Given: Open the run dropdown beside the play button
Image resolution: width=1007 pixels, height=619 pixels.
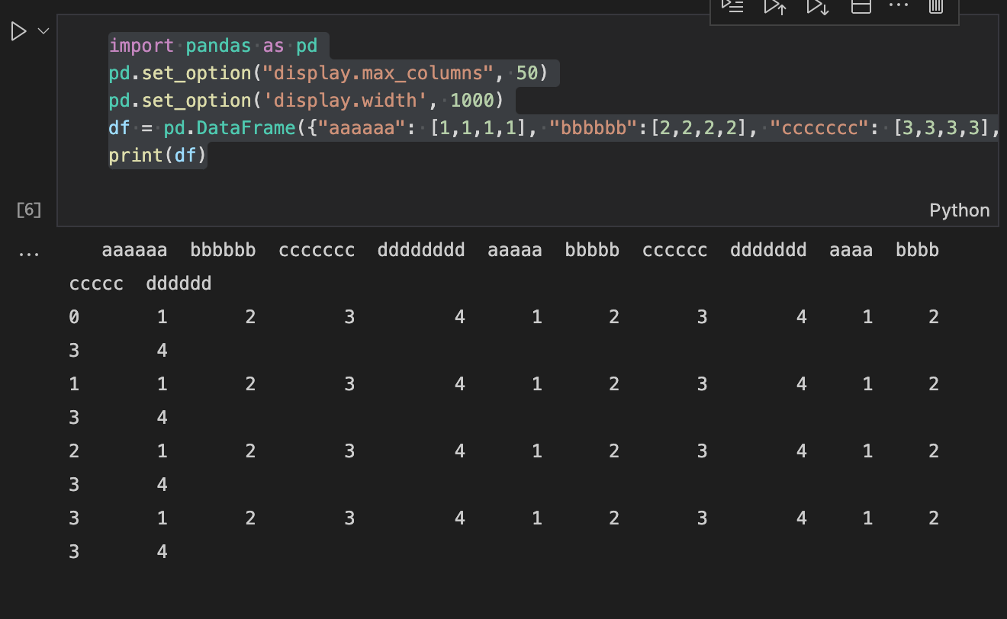Looking at the screenshot, I should coord(42,30).
